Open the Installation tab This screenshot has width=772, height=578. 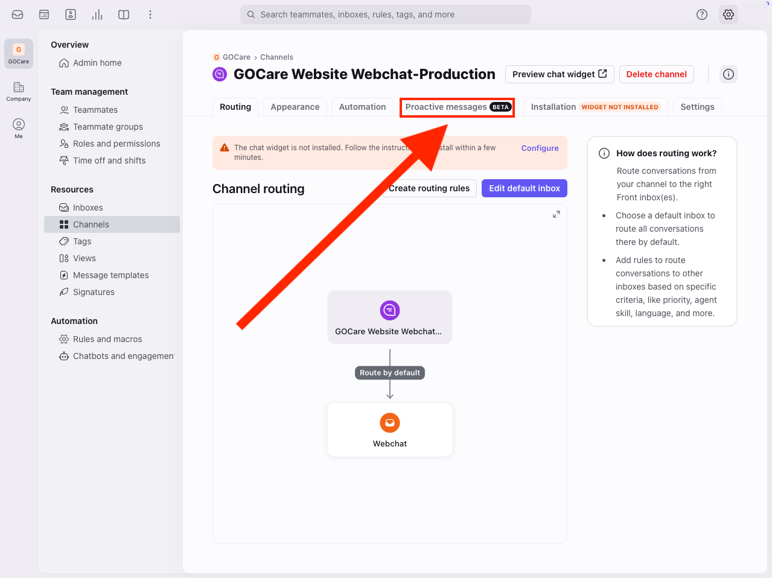click(596, 107)
